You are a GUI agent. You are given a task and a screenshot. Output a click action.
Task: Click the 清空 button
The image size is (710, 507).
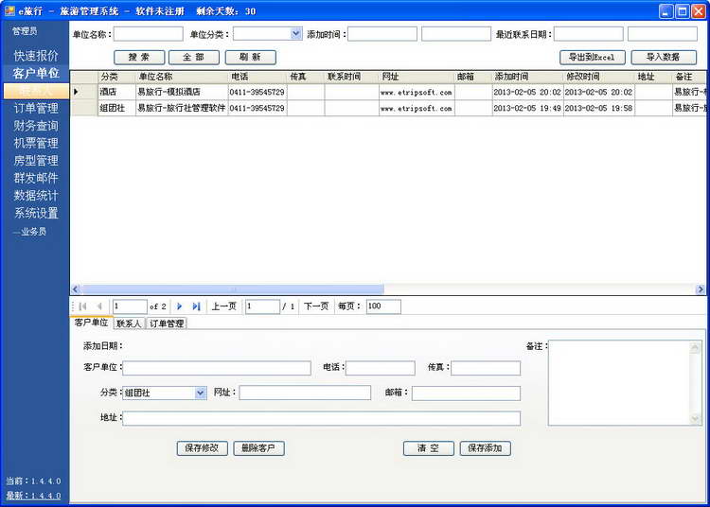[x=428, y=448]
